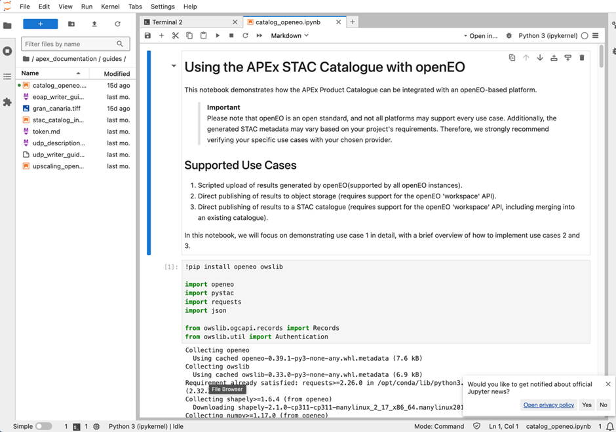Open the File Browser sidebar icon
This screenshot has width=616, height=432.
[7, 26]
